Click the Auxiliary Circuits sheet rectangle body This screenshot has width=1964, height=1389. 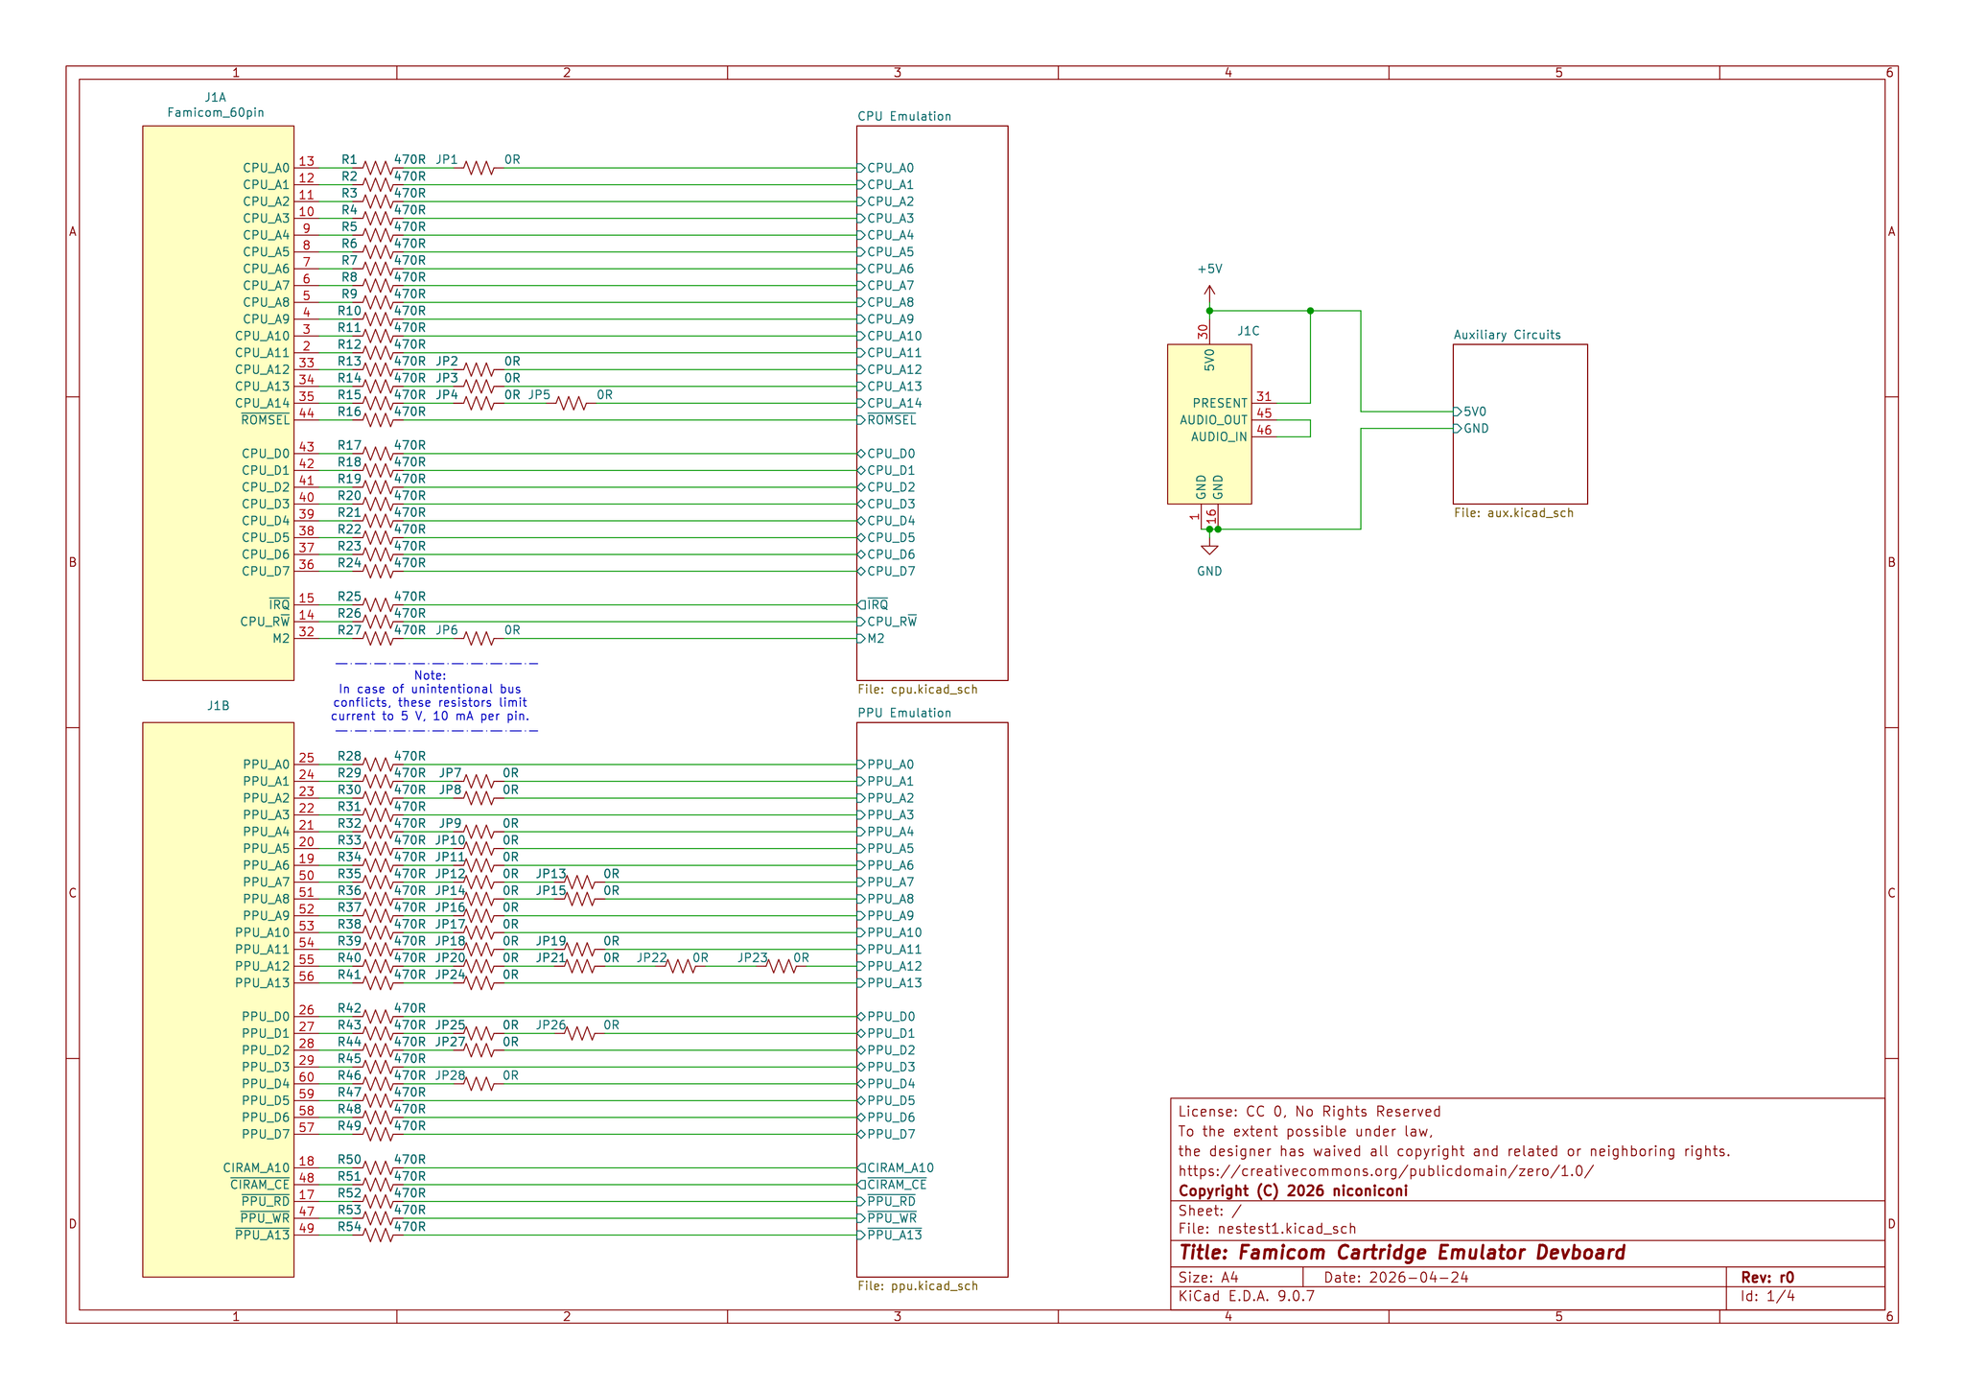tap(1520, 424)
